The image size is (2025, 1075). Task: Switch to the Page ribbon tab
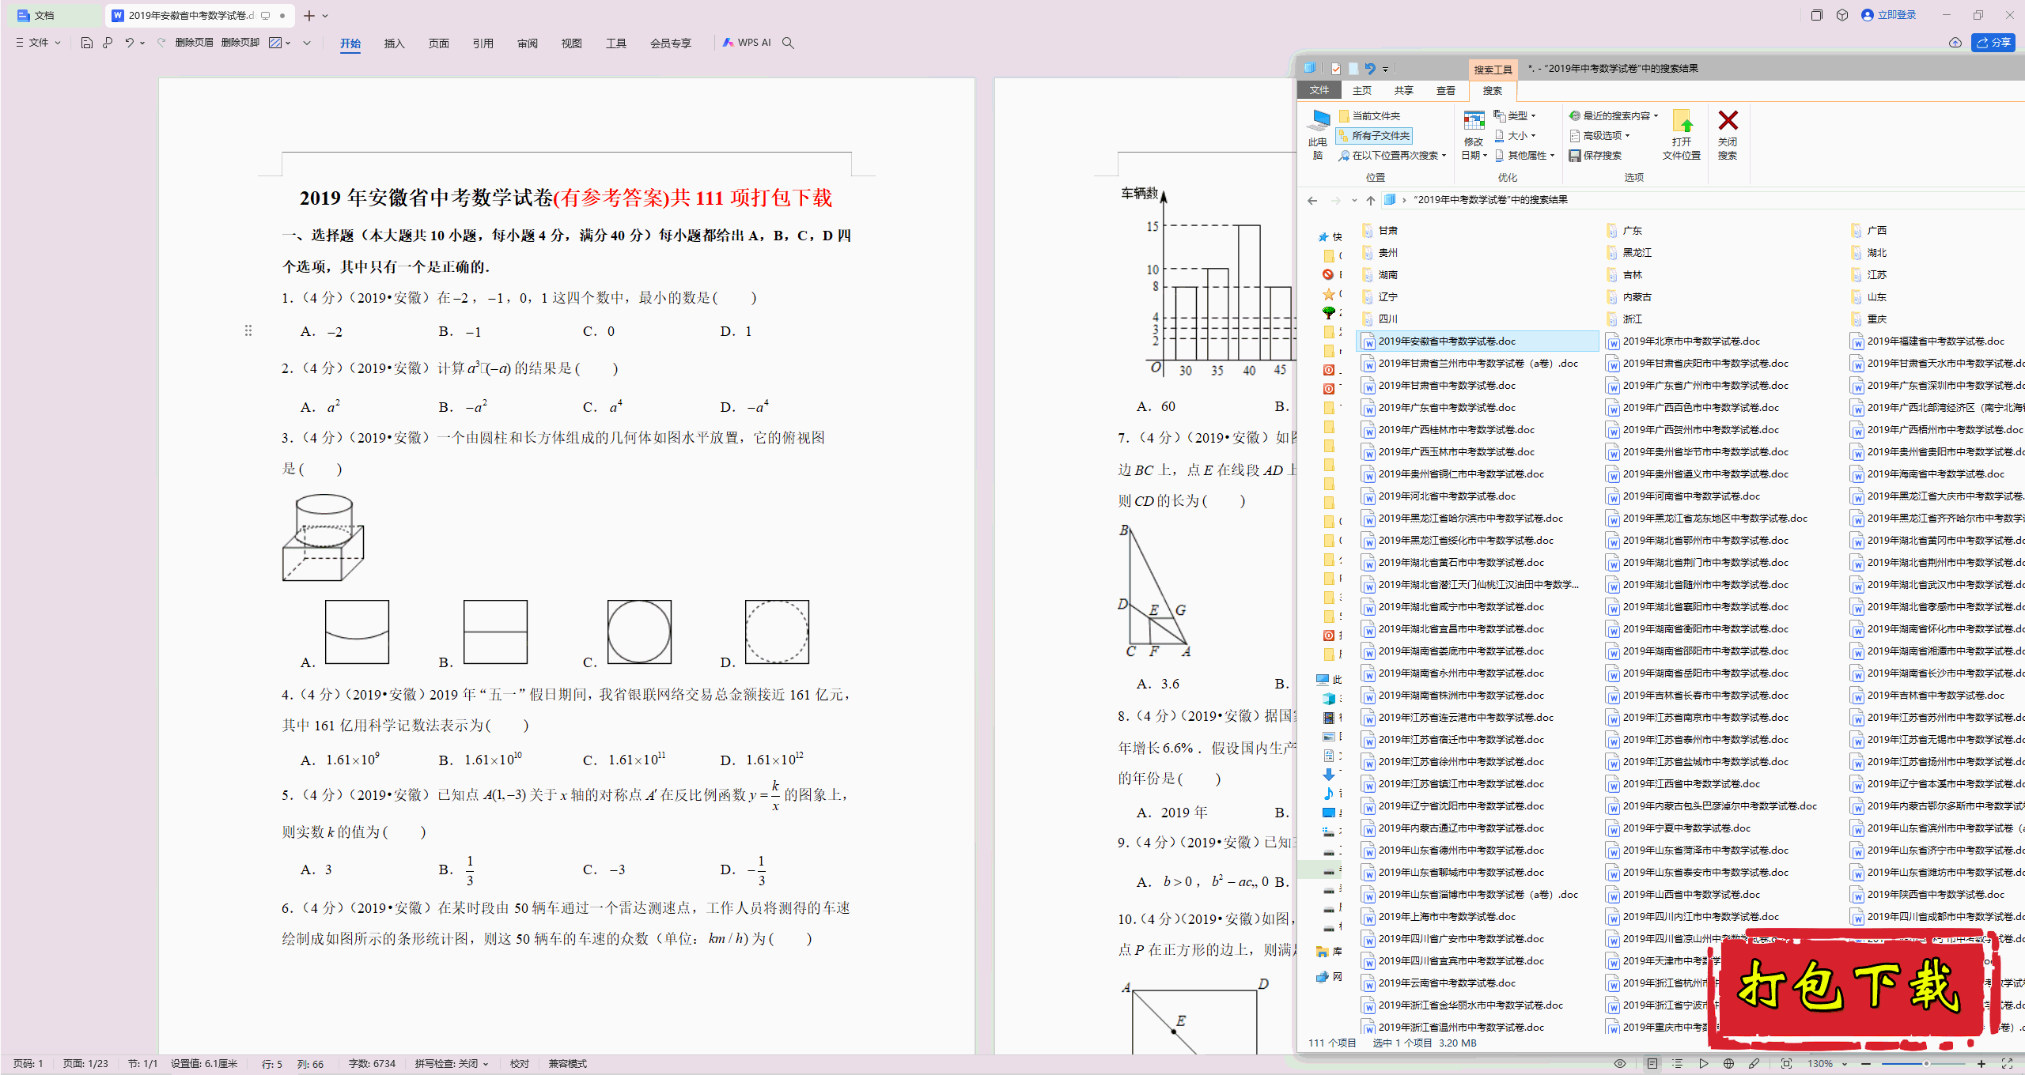coord(438,43)
